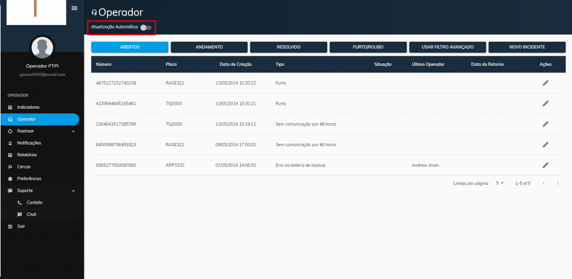Edit incident 6905277650097892 with pencil icon
Image resolution: width=572 pixels, height=279 pixels.
coord(545,165)
